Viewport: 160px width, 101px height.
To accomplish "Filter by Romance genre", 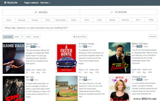I will coord(125,20).
